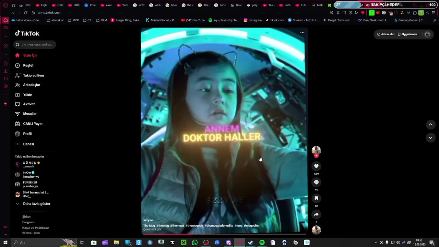Open WhatsApp from the taskbar
Viewport: 439px width, 247px height.
[195, 243]
